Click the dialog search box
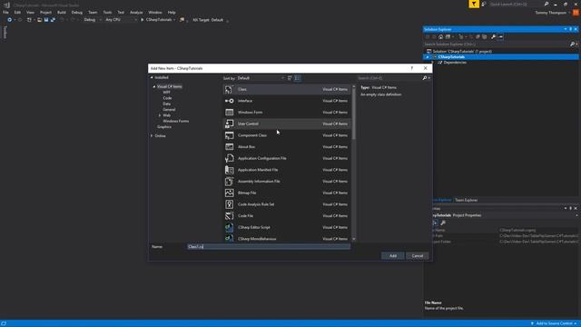 pyautogui.click(x=389, y=78)
